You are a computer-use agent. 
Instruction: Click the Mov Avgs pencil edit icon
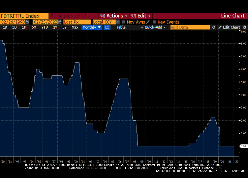point(148,22)
